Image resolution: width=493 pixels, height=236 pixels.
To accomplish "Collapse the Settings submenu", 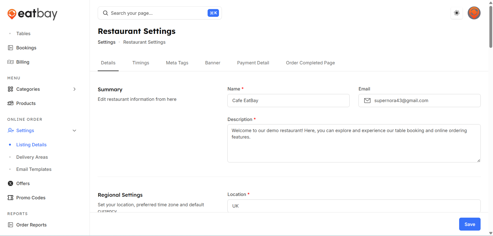I will pyautogui.click(x=74, y=131).
